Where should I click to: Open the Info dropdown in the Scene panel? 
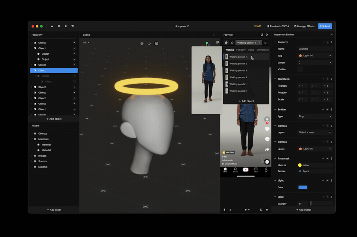(x=86, y=43)
